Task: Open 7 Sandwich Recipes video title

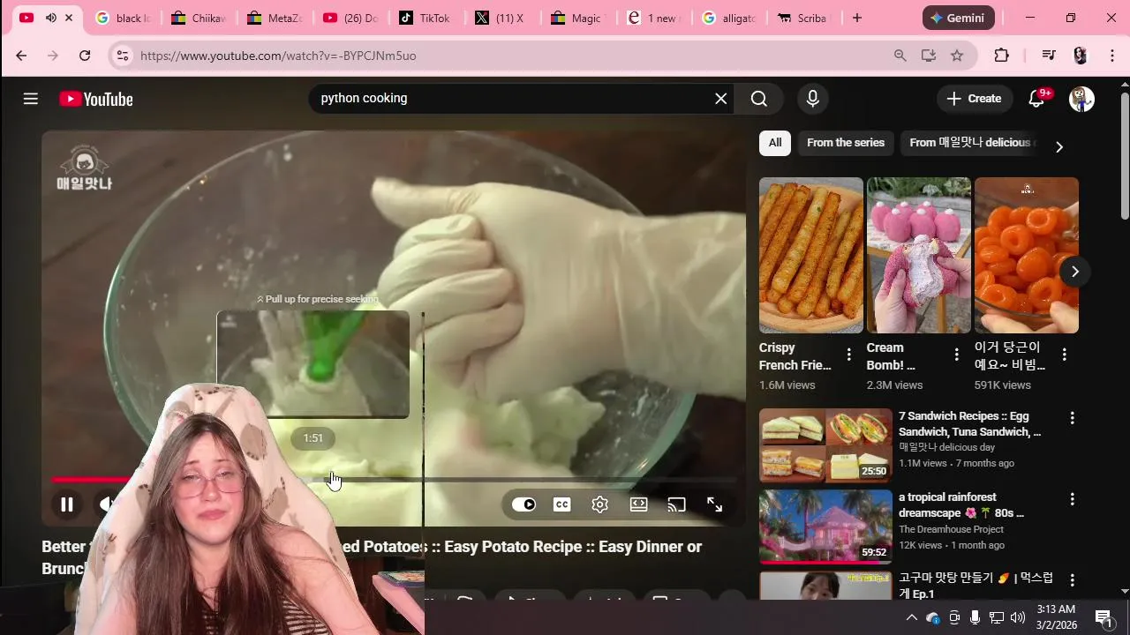Action: click(x=970, y=424)
